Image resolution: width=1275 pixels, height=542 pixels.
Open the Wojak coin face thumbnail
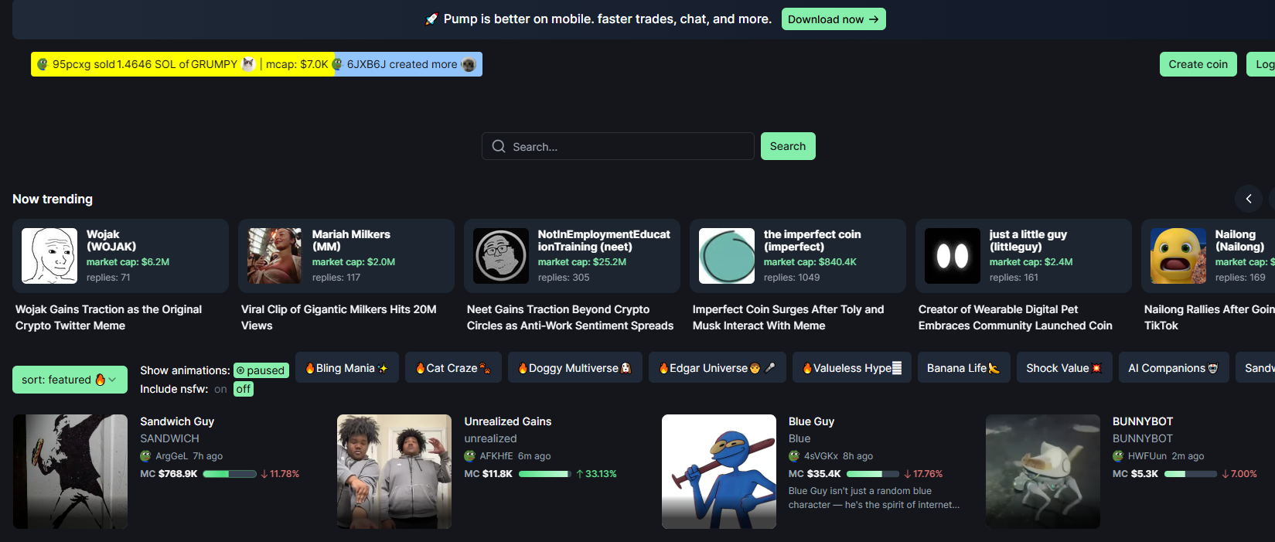coord(49,256)
